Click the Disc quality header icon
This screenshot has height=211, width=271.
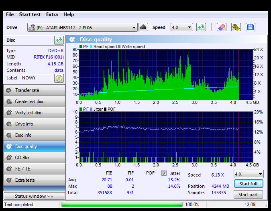(72, 39)
